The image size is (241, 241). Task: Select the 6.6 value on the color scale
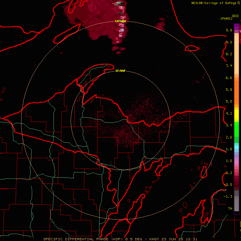229,78
